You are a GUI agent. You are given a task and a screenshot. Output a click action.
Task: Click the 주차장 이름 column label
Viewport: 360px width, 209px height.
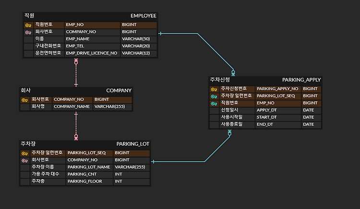(x=43, y=167)
